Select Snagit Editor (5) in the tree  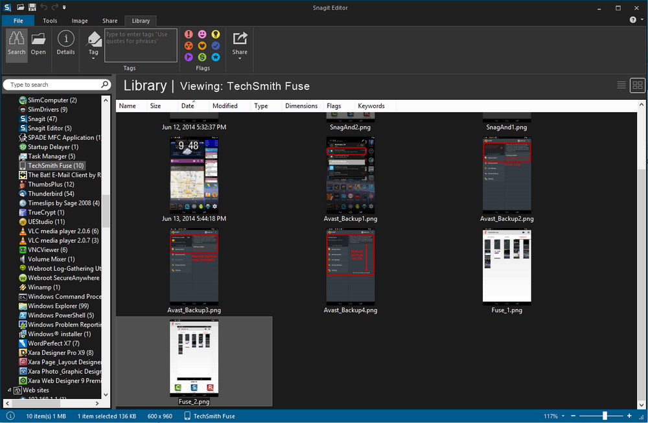click(x=45, y=128)
